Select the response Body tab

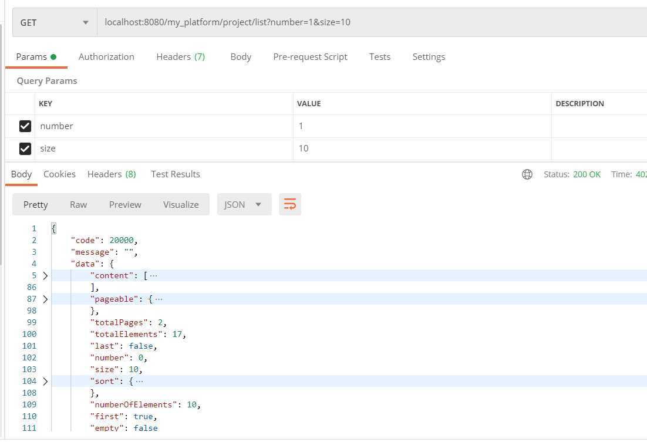(22, 174)
